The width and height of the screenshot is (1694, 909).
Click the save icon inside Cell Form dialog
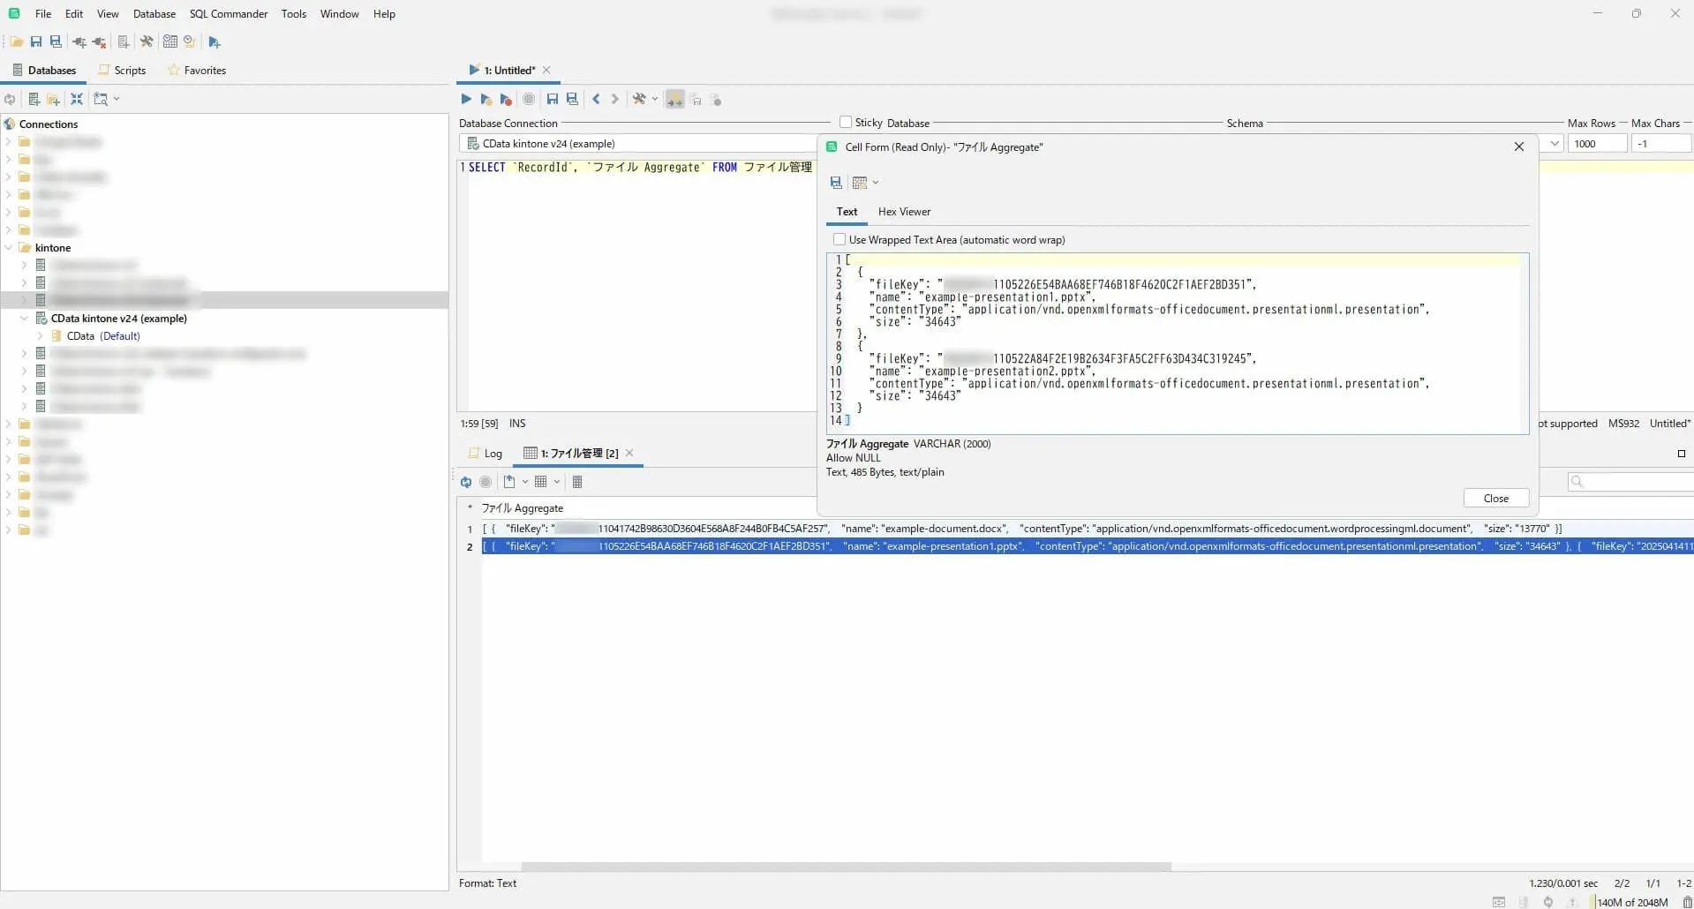pos(836,183)
